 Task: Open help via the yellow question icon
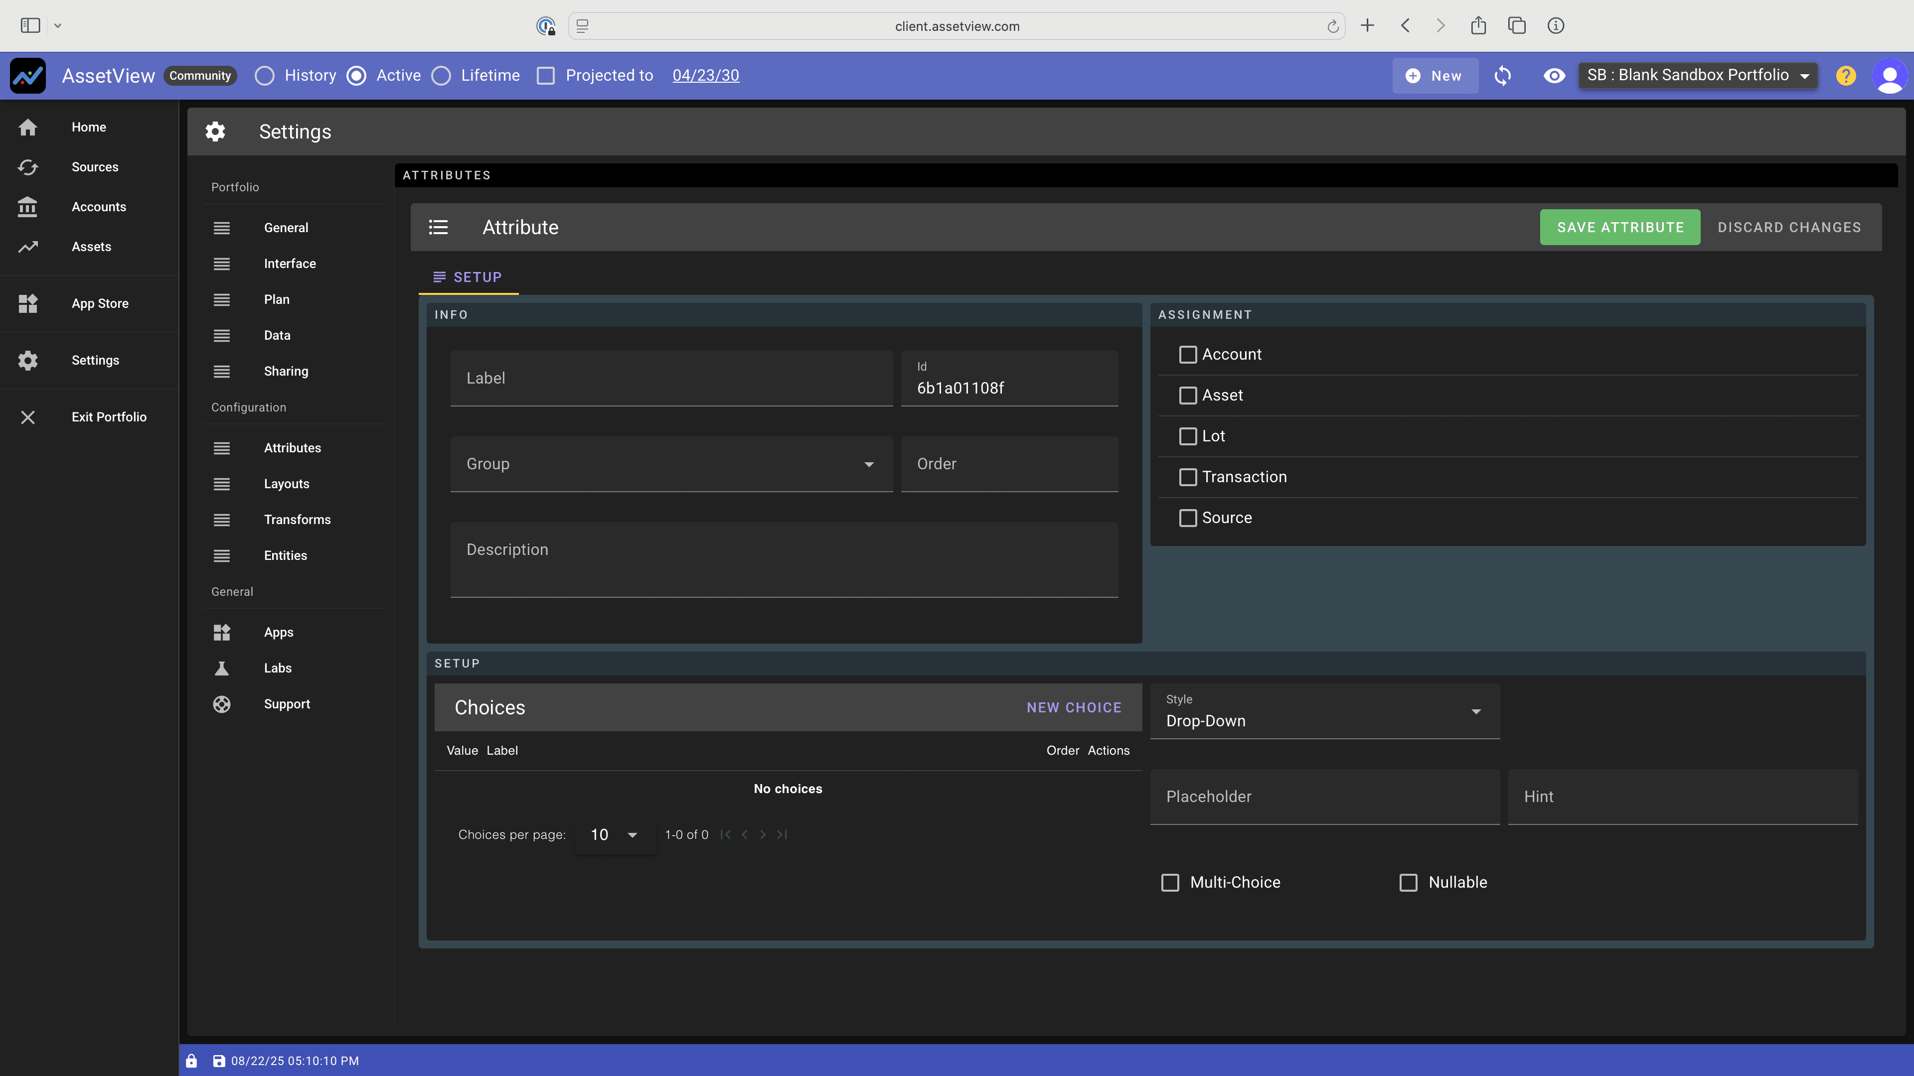(1846, 76)
